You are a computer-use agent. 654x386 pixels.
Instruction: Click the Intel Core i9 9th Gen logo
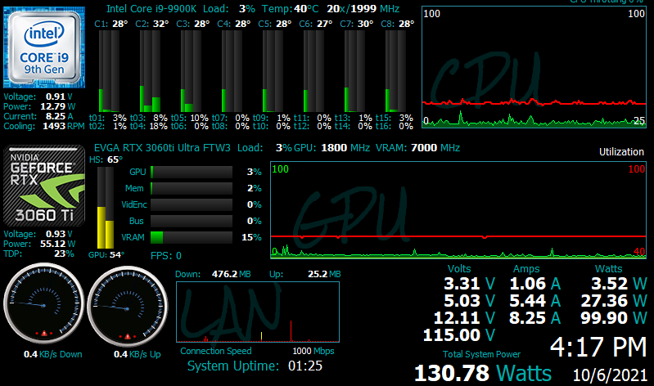[44, 48]
